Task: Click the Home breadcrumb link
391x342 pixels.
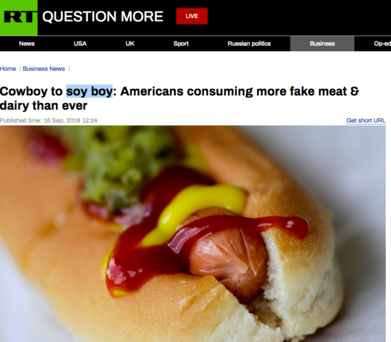Action: click(8, 69)
